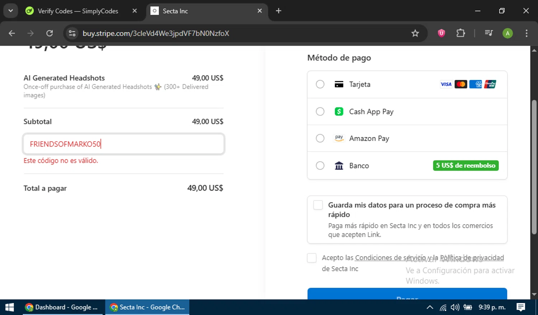Click the scrollbar up arrow
Screen dimensions: 538x315
[x=534, y=50]
